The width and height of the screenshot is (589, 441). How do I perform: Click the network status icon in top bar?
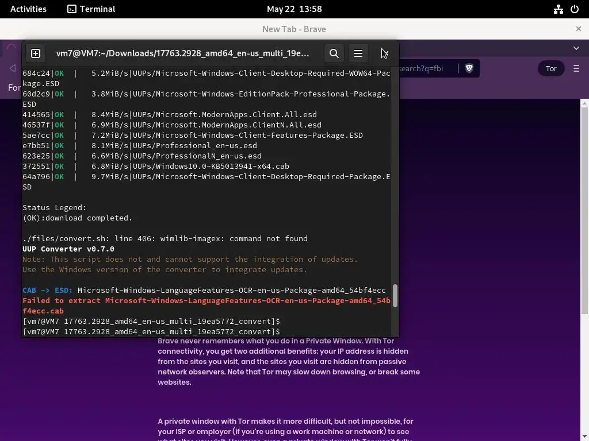click(558, 9)
